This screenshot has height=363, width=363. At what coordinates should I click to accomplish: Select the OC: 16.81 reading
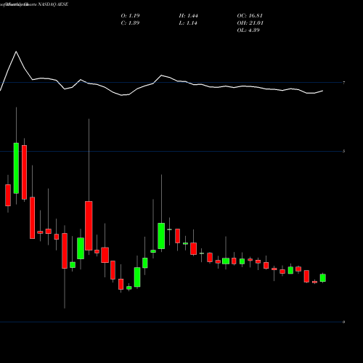[250, 16]
